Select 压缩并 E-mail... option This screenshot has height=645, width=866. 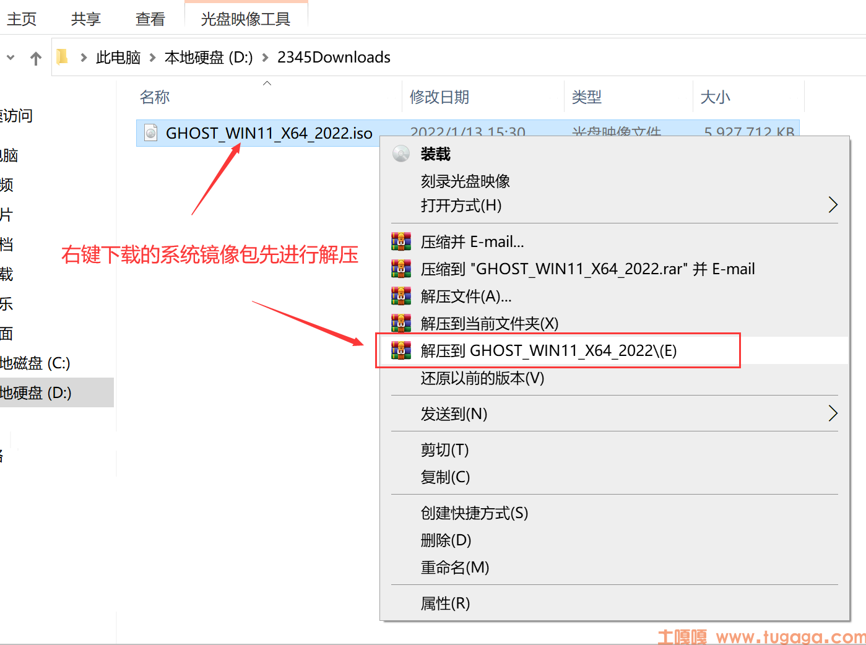click(x=472, y=241)
